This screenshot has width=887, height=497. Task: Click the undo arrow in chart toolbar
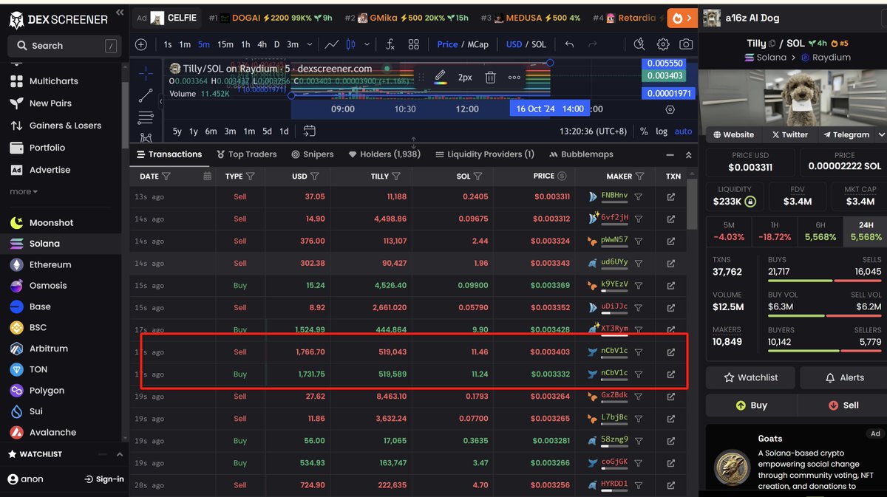(569, 44)
